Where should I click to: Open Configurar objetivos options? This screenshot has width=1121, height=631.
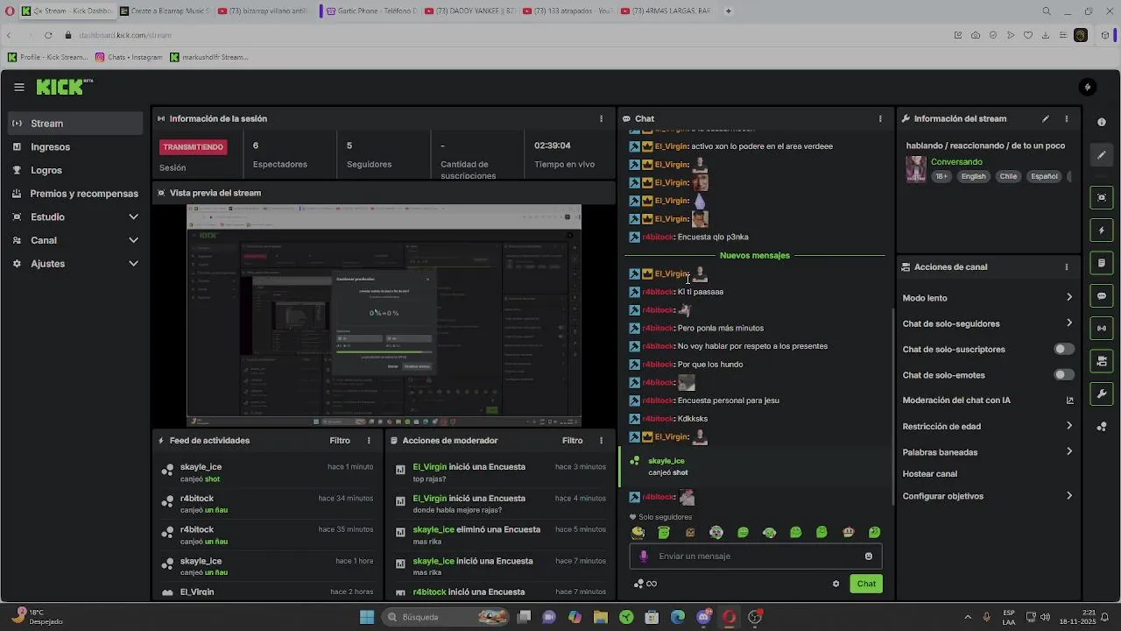pos(988,496)
